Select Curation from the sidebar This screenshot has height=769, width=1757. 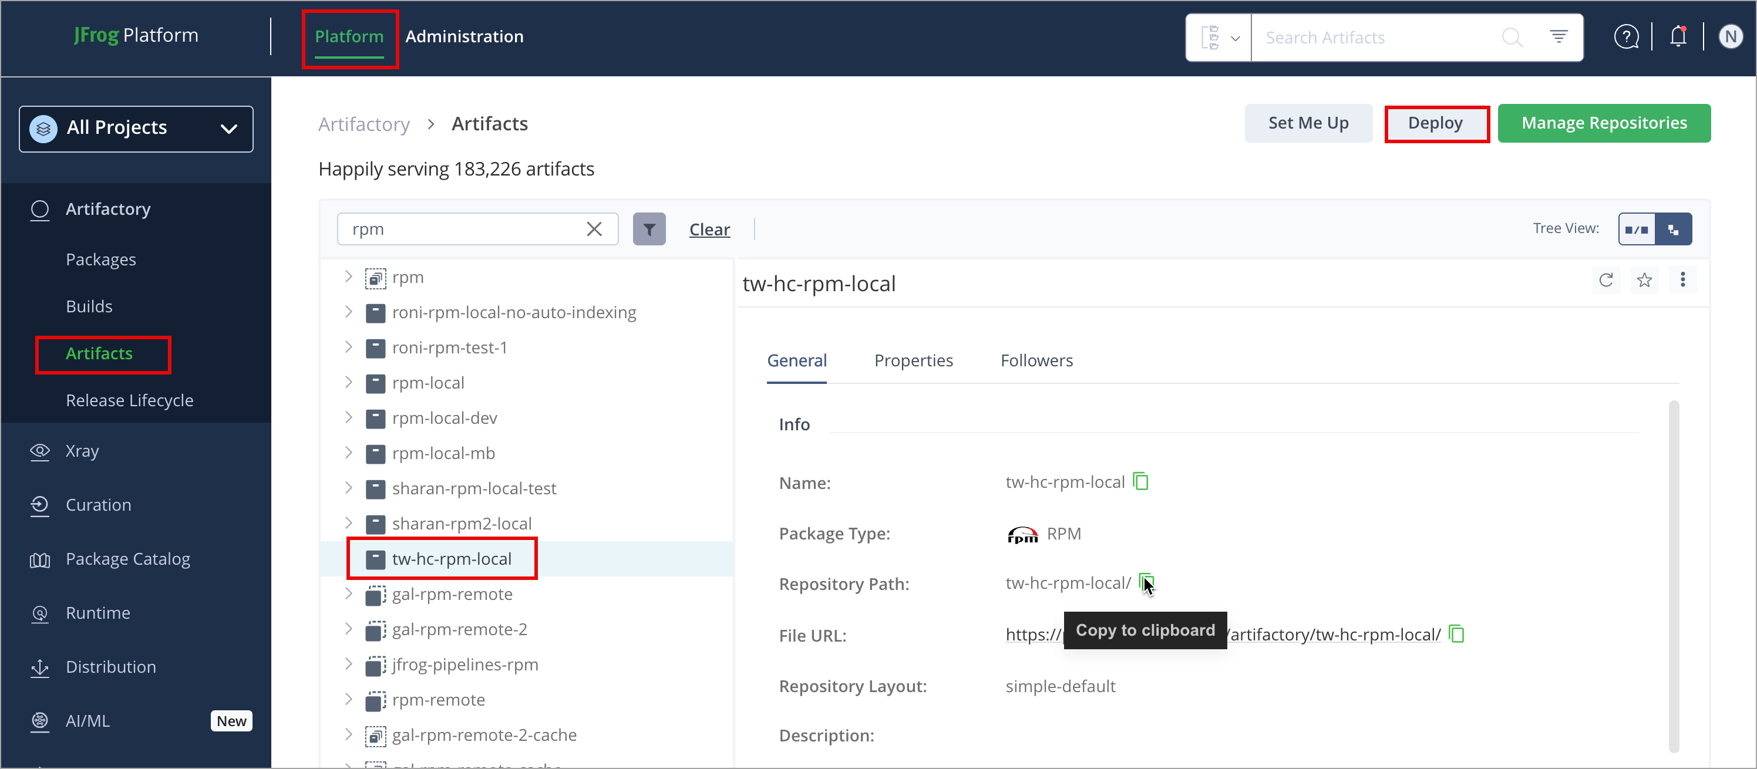click(x=98, y=504)
